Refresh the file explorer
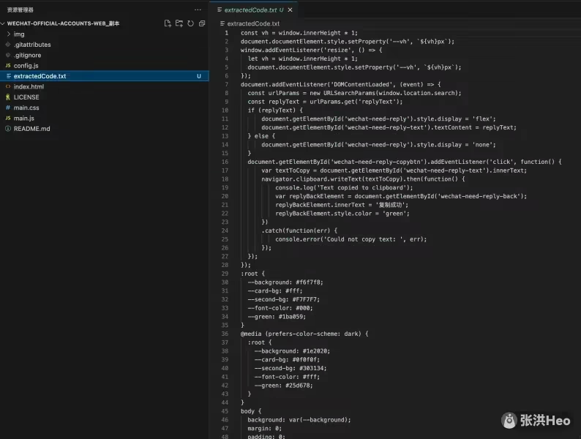Image resolution: width=581 pixels, height=439 pixels. click(x=190, y=23)
